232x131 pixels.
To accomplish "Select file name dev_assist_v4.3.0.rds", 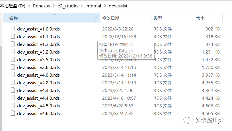I will (x=38, y=91).
